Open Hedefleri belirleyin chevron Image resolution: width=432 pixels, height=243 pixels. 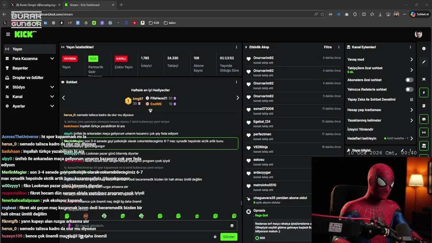pyautogui.click(x=411, y=138)
